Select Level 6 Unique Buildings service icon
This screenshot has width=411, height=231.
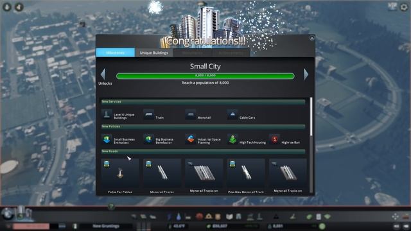coord(107,114)
